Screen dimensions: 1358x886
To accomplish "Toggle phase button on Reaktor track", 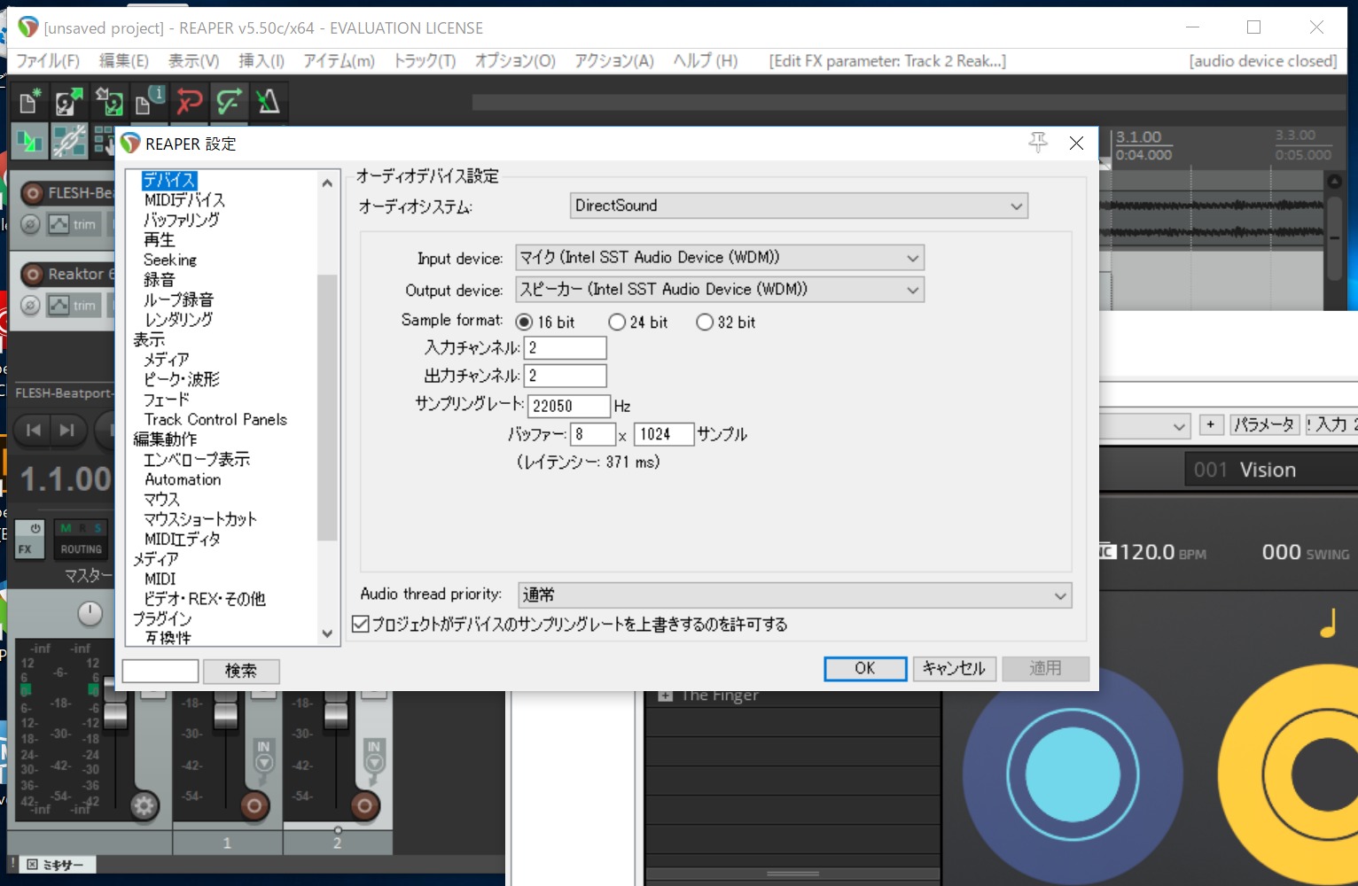I will pyautogui.click(x=30, y=305).
